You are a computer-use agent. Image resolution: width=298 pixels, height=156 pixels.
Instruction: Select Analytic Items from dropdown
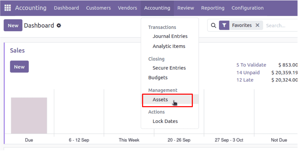click(x=169, y=46)
